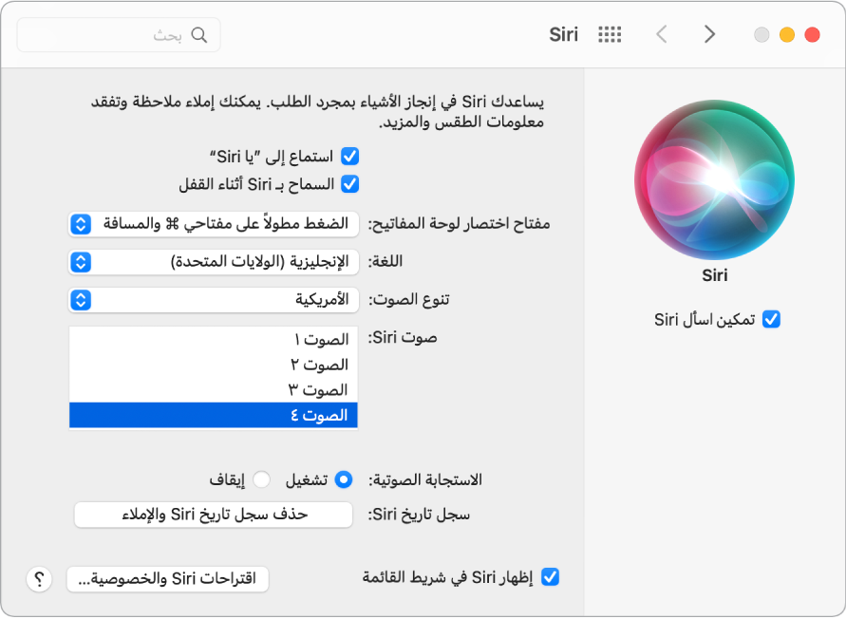This screenshot has height=619, width=846.
Task: Open help via the question mark icon
Action: (39, 578)
